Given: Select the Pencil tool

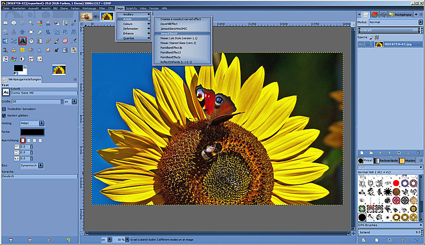Looking at the screenshot, I should [48, 41].
